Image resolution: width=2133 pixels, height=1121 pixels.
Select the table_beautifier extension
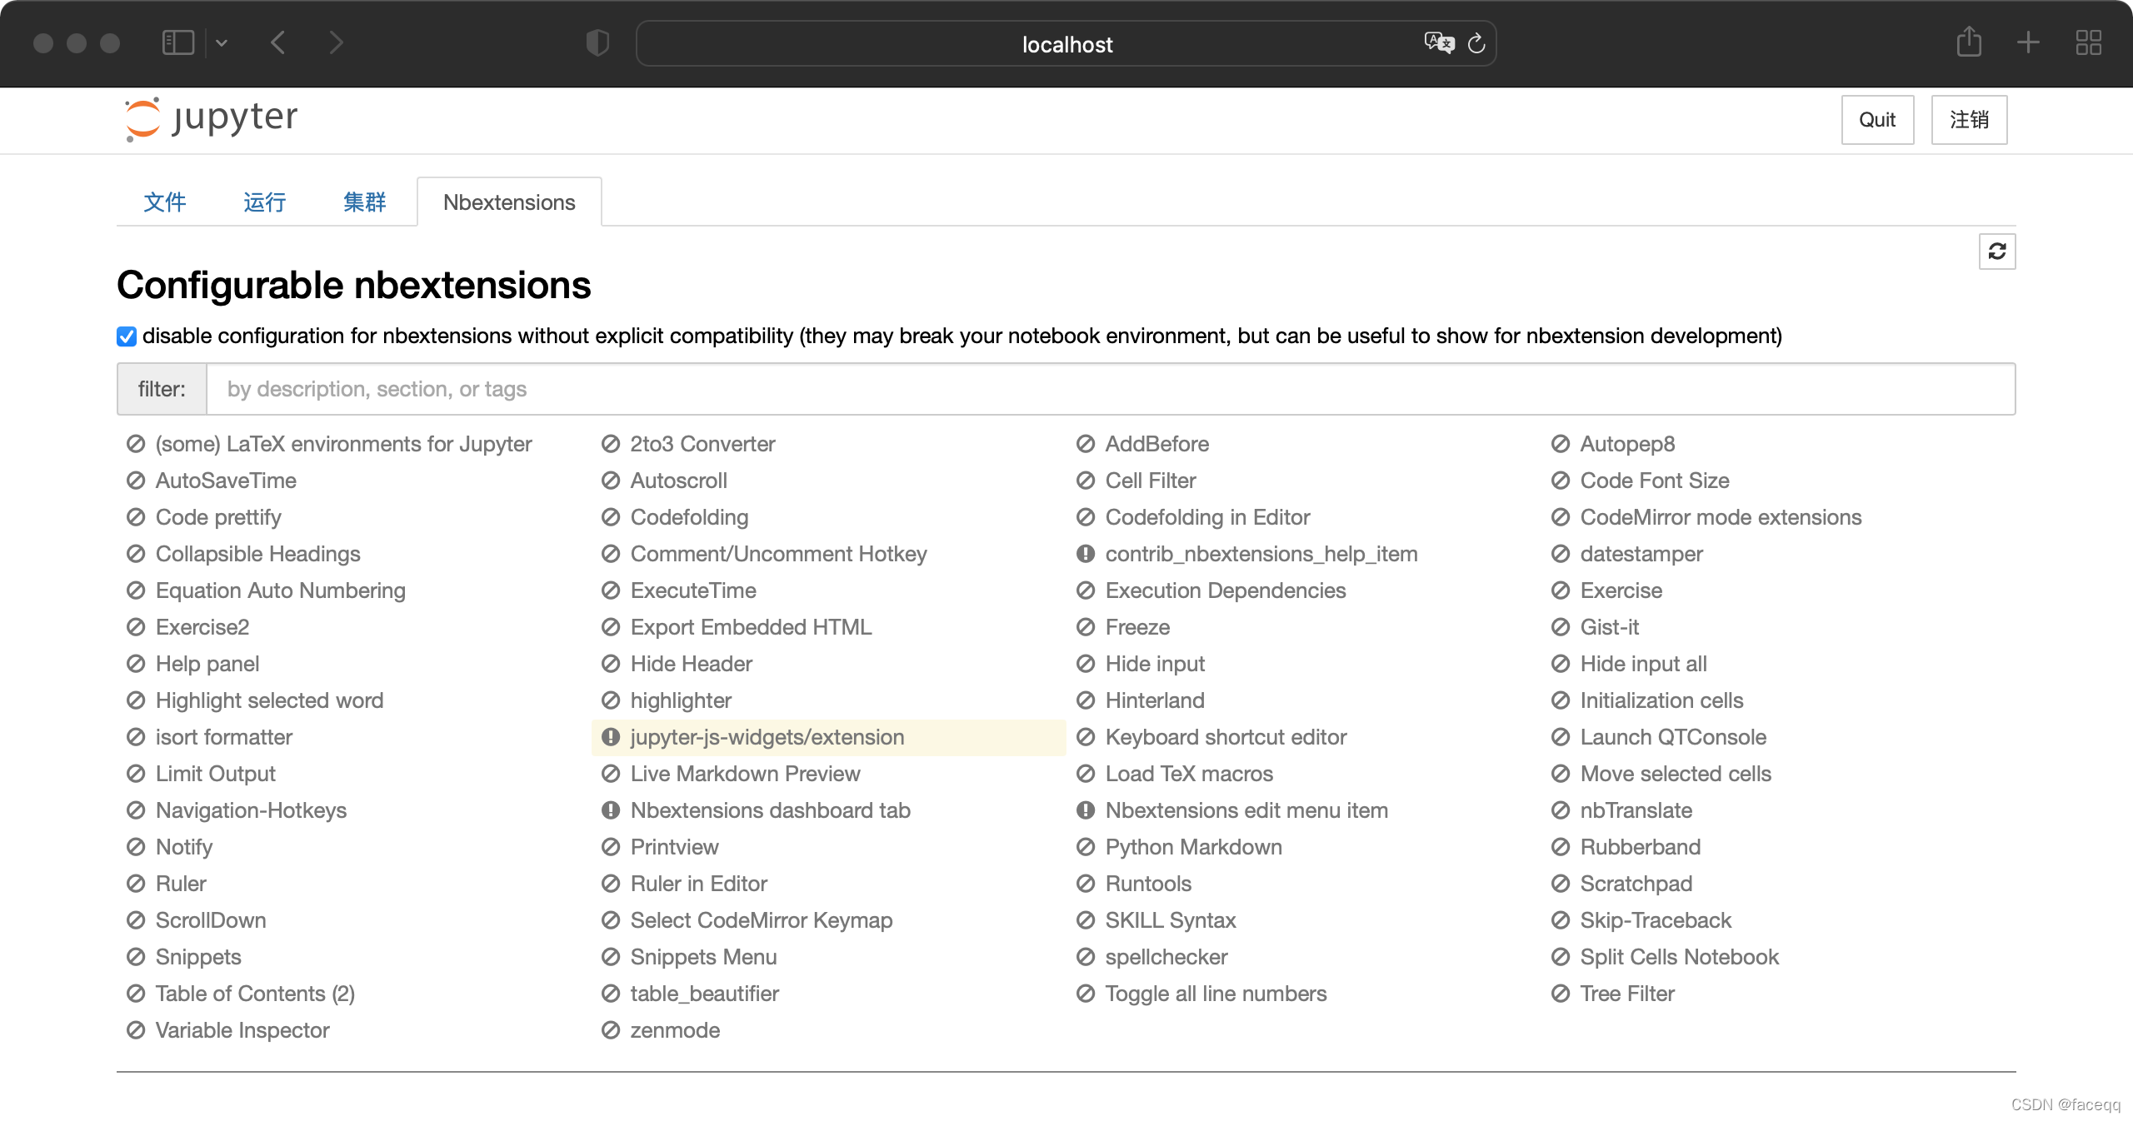(704, 994)
